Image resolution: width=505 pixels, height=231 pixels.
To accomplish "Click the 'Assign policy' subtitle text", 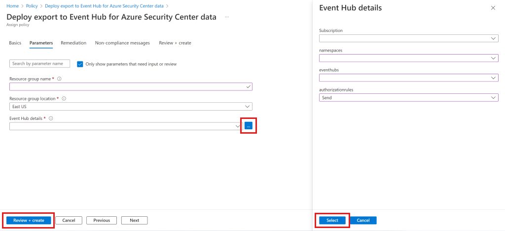I will 18,25.
